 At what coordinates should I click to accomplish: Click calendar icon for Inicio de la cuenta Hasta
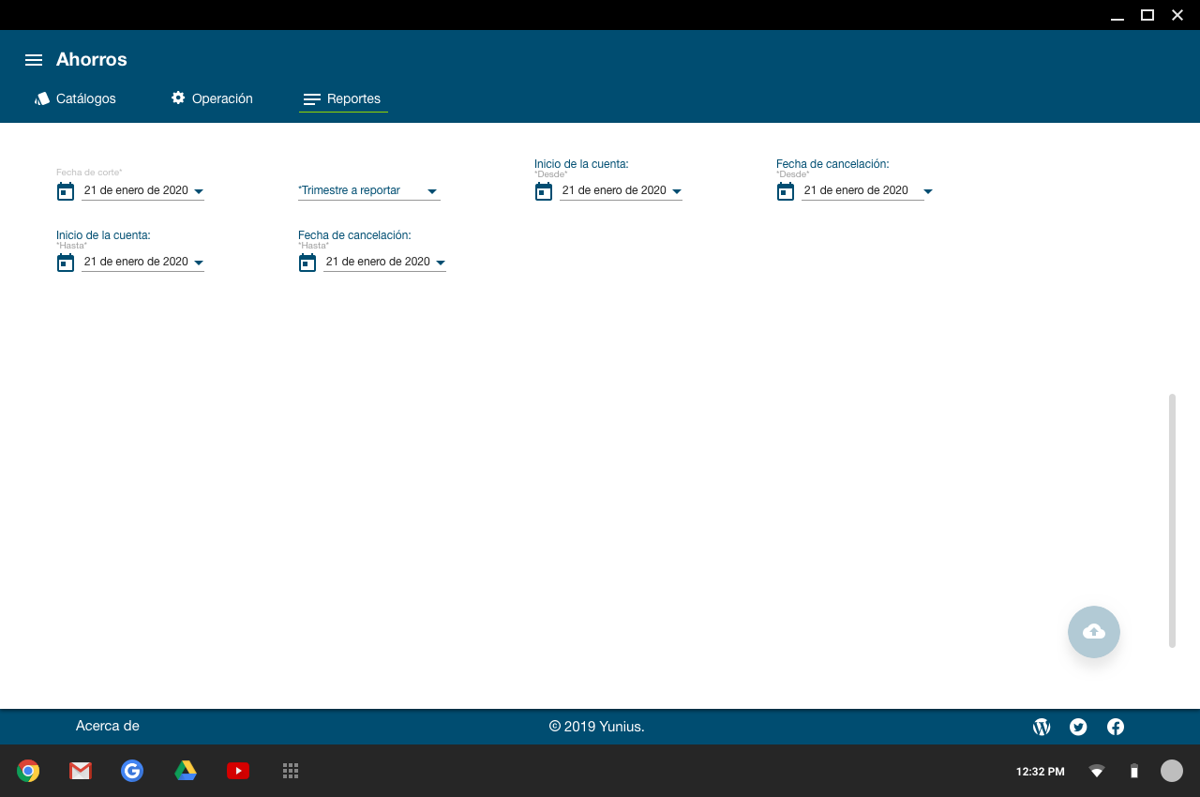point(66,263)
